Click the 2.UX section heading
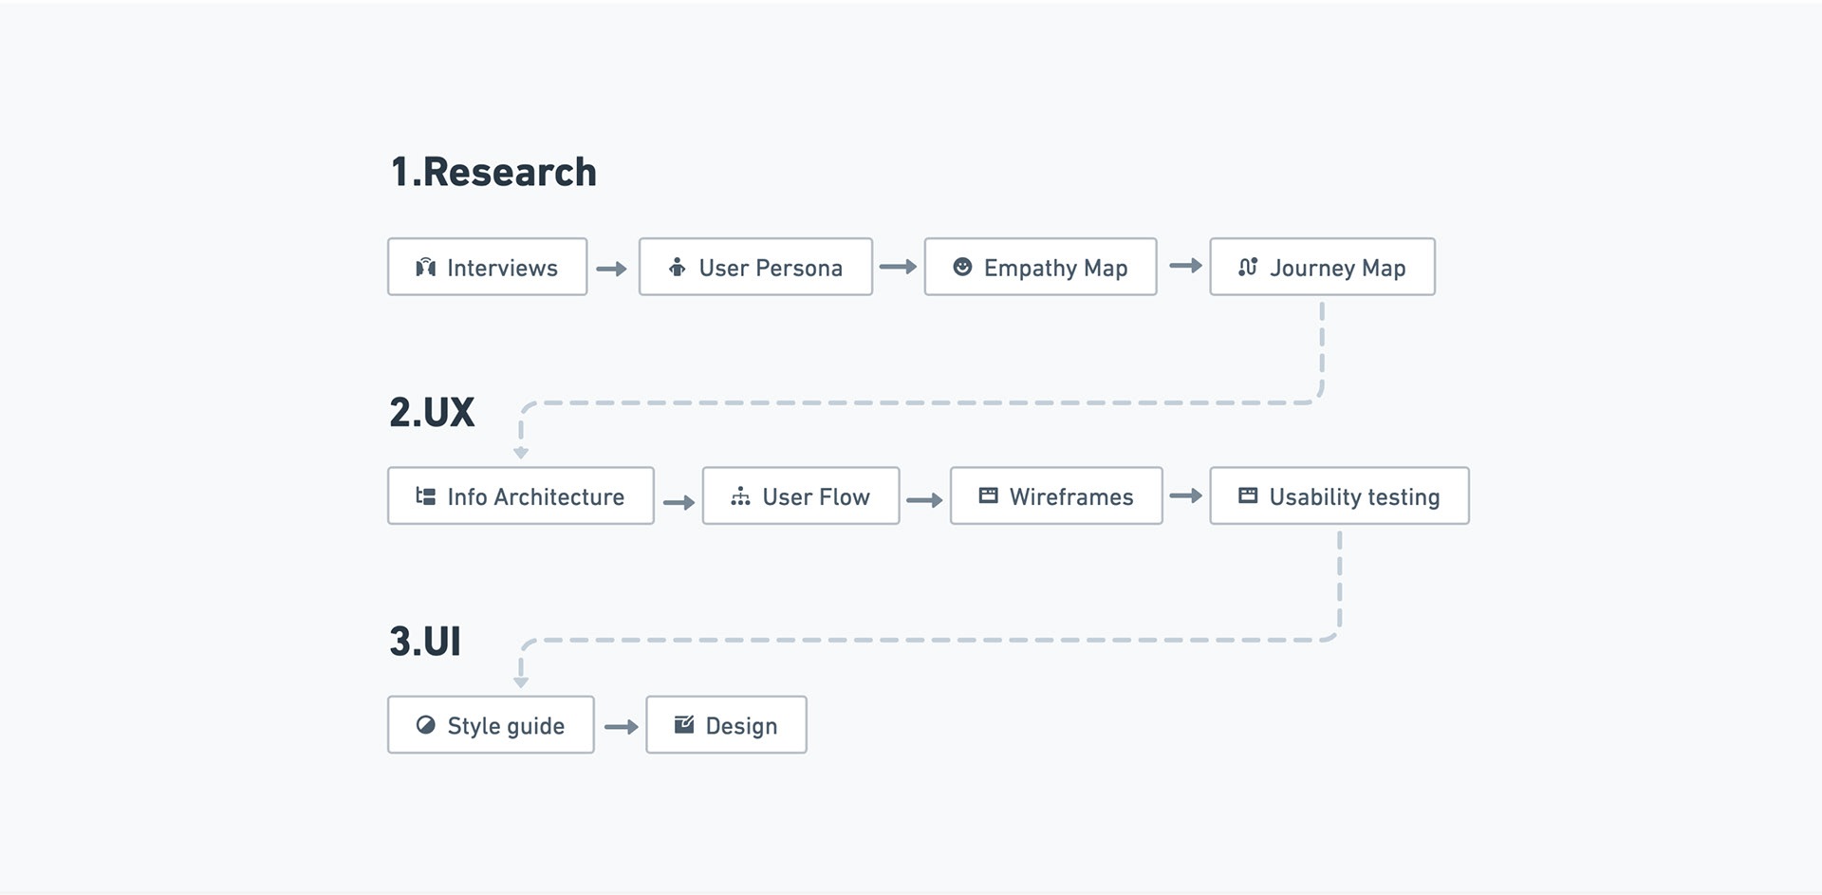 tap(432, 413)
